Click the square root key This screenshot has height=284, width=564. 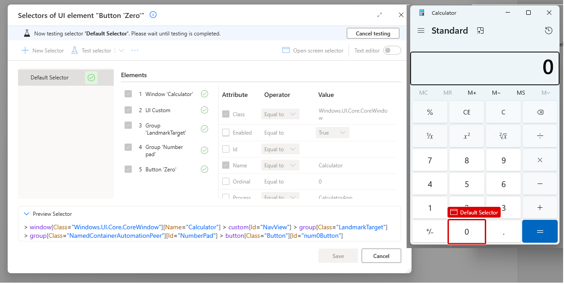pyautogui.click(x=503, y=136)
